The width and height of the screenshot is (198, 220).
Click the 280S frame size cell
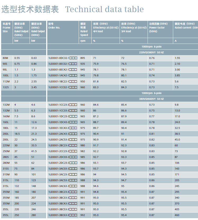click(x=7, y=157)
